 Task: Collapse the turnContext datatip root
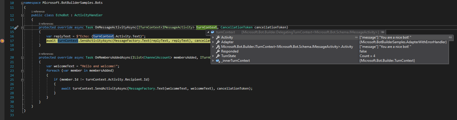(x=208, y=32)
